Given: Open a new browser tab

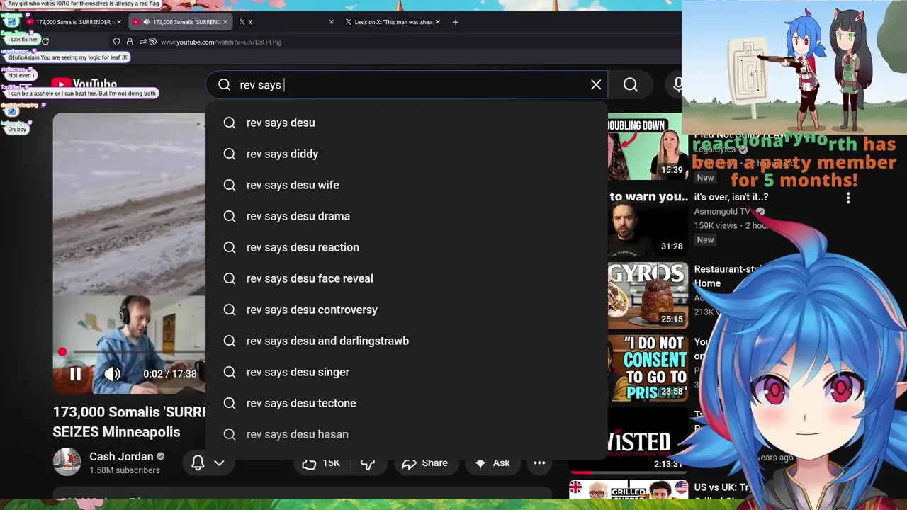Looking at the screenshot, I should click(x=456, y=22).
